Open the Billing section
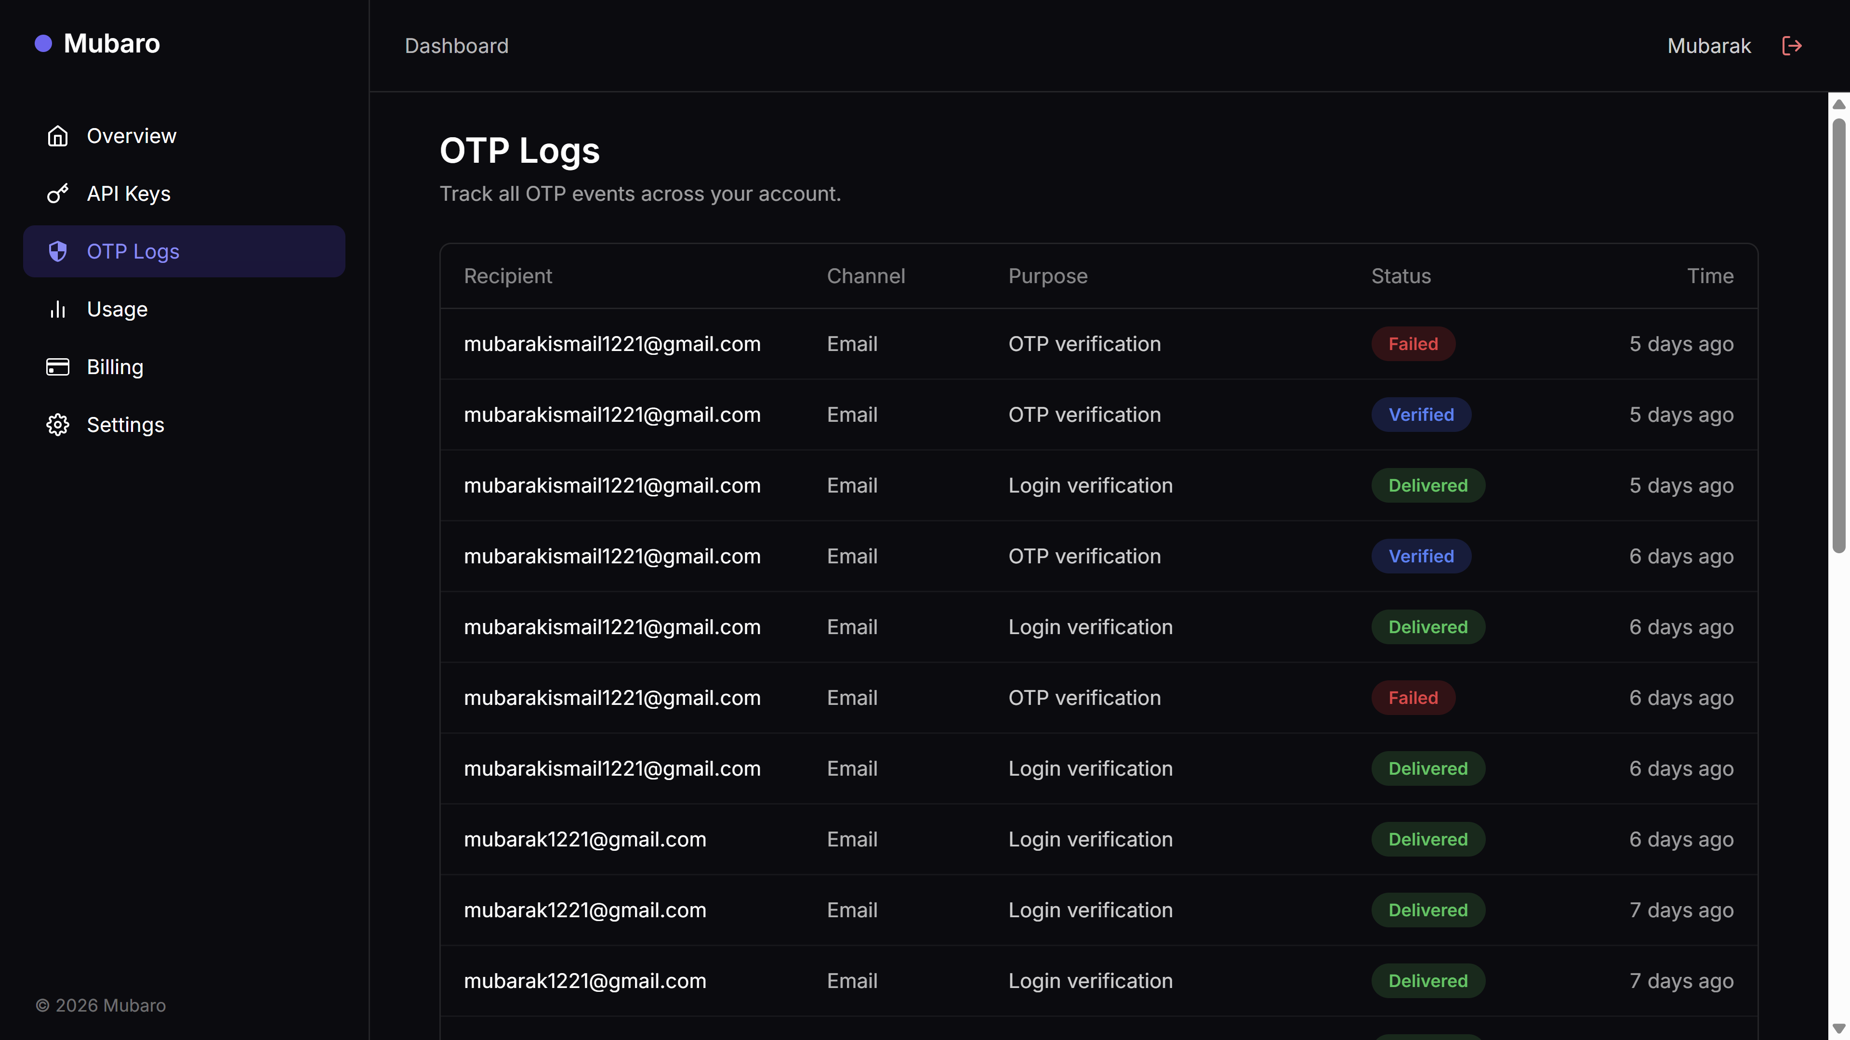This screenshot has height=1040, width=1850. (x=184, y=367)
